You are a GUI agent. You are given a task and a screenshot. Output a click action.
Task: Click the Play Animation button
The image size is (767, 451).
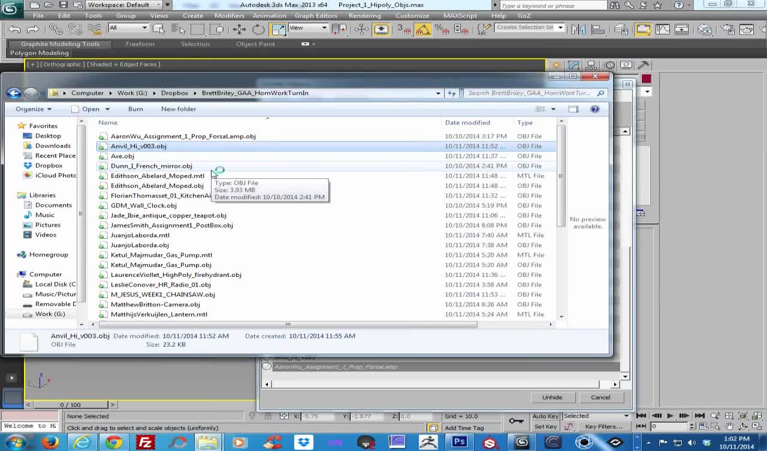(671, 416)
